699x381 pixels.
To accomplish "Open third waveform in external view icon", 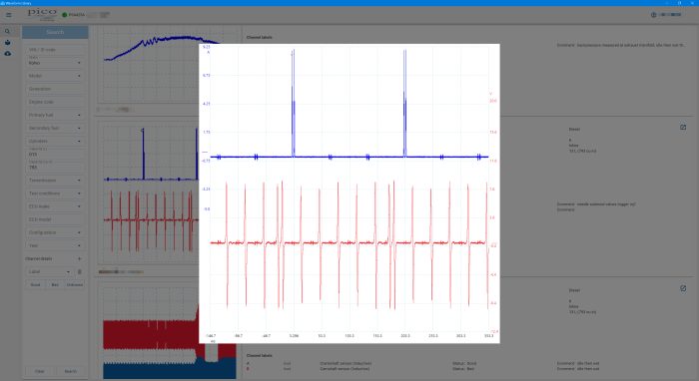I will pyautogui.click(x=683, y=288).
